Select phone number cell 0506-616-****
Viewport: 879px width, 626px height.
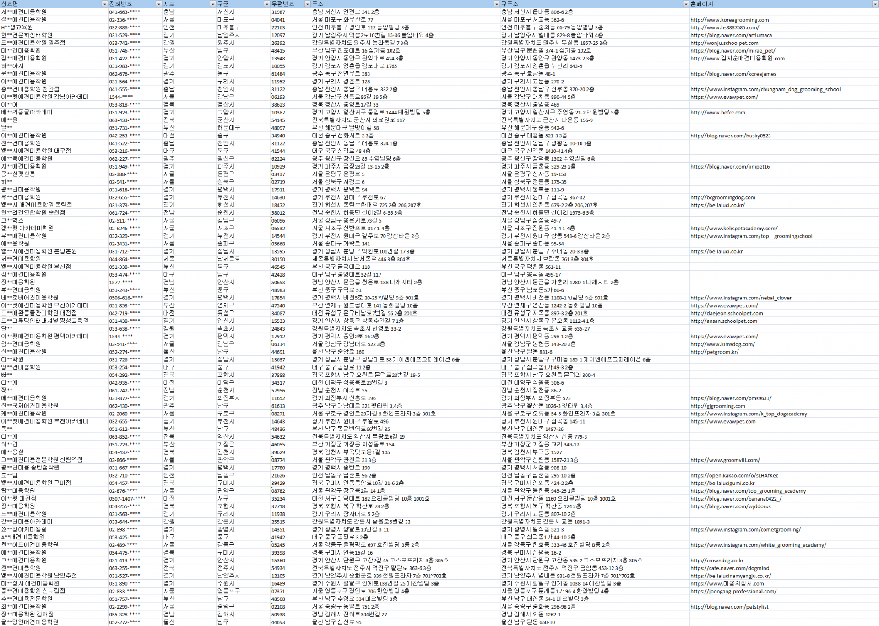pos(125,298)
